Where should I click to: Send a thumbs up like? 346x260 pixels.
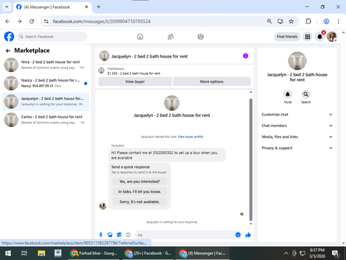[248, 235]
